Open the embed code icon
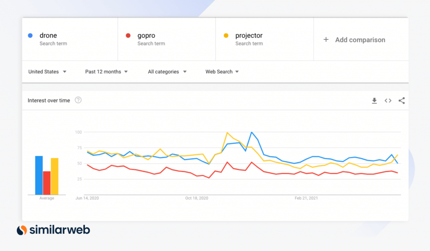This screenshot has width=430, height=251. [x=388, y=101]
